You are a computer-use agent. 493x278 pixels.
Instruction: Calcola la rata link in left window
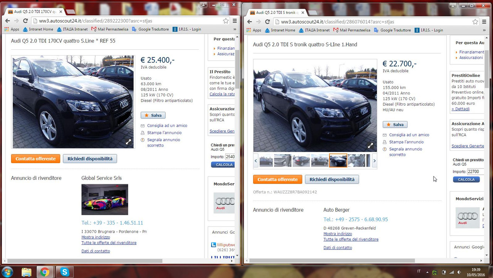pyautogui.click(x=222, y=94)
